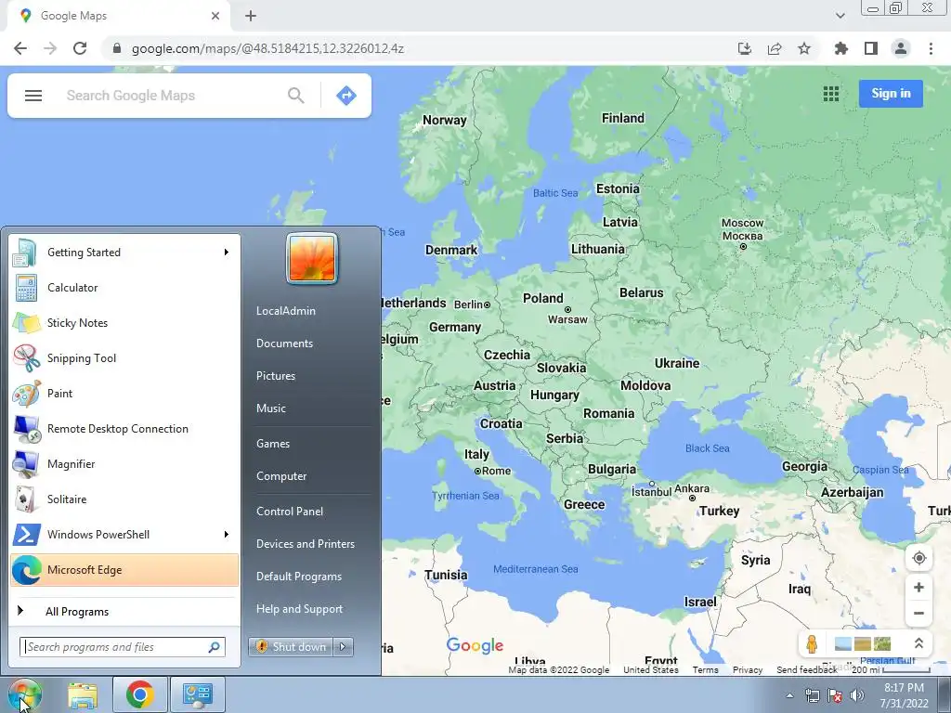This screenshot has height=713, width=951.
Task: Open the Google Maps hamburger menu
Action: click(x=33, y=96)
